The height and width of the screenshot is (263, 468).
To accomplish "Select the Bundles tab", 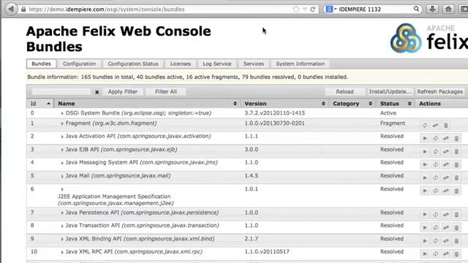I will [x=41, y=64].
